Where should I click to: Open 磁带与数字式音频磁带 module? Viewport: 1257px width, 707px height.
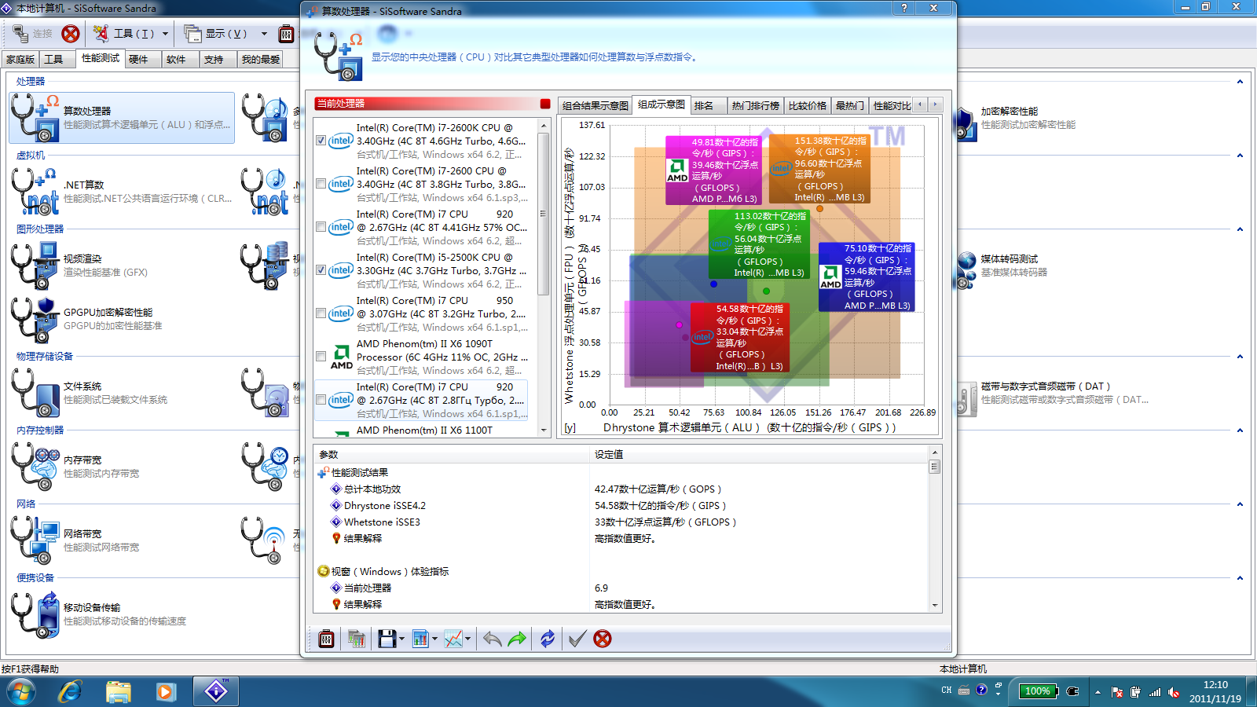(x=1053, y=393)
